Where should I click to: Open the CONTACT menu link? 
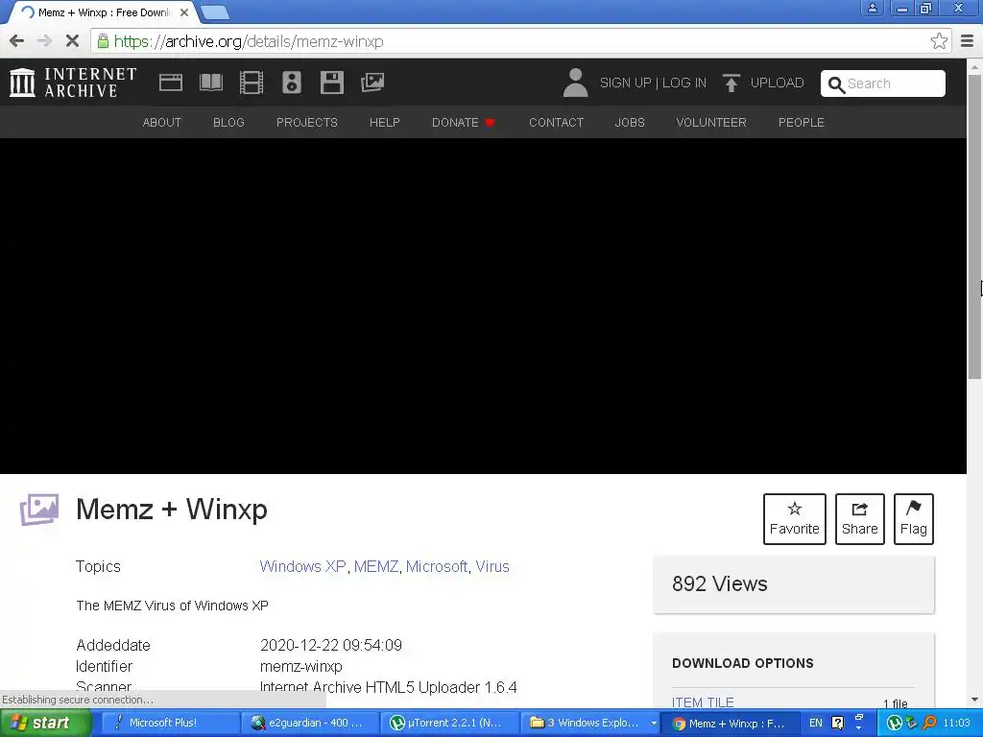[x=556, y=122]
